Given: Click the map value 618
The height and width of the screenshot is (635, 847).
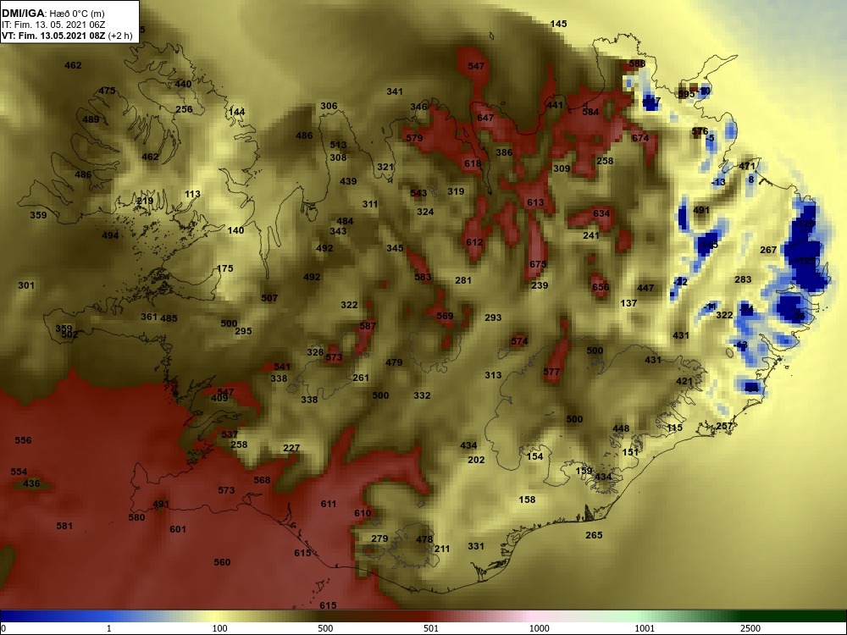Looking at the screenshot, I should pyautogui.click(x=472, y=163).
